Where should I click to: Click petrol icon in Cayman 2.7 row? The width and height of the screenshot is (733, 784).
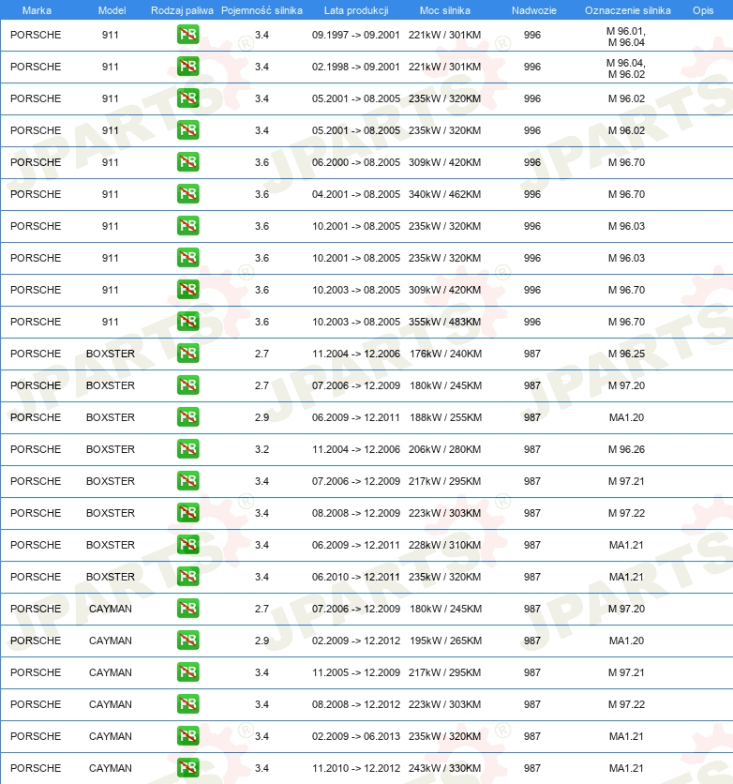[187, 609]
